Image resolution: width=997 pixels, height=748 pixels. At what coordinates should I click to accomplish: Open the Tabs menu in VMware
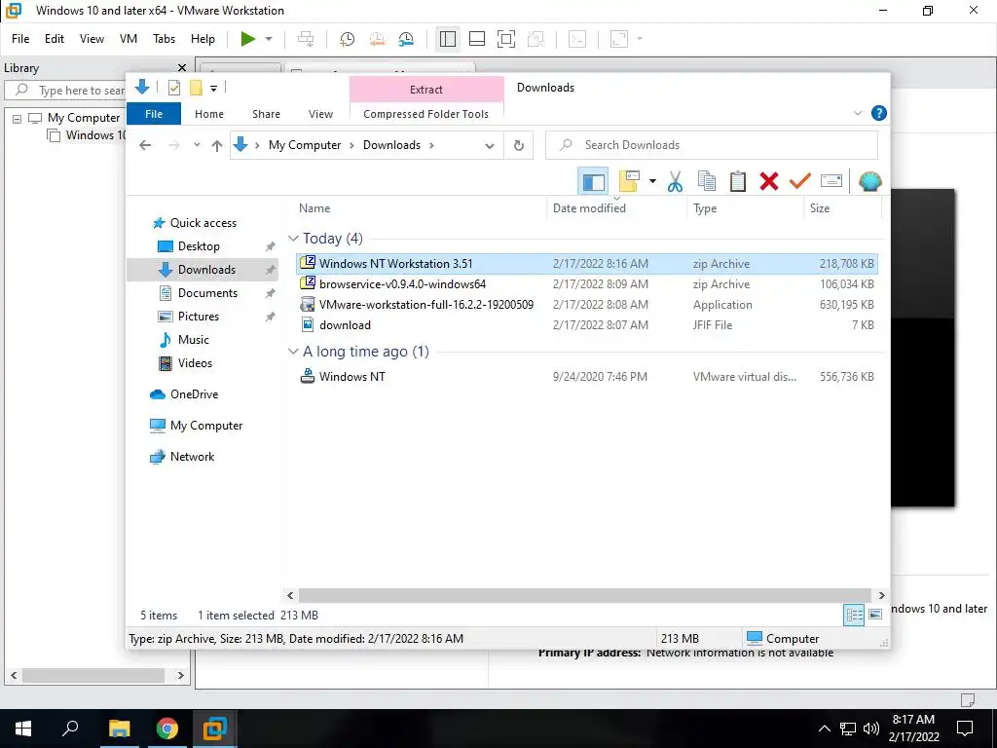click(x=164, y=39)
